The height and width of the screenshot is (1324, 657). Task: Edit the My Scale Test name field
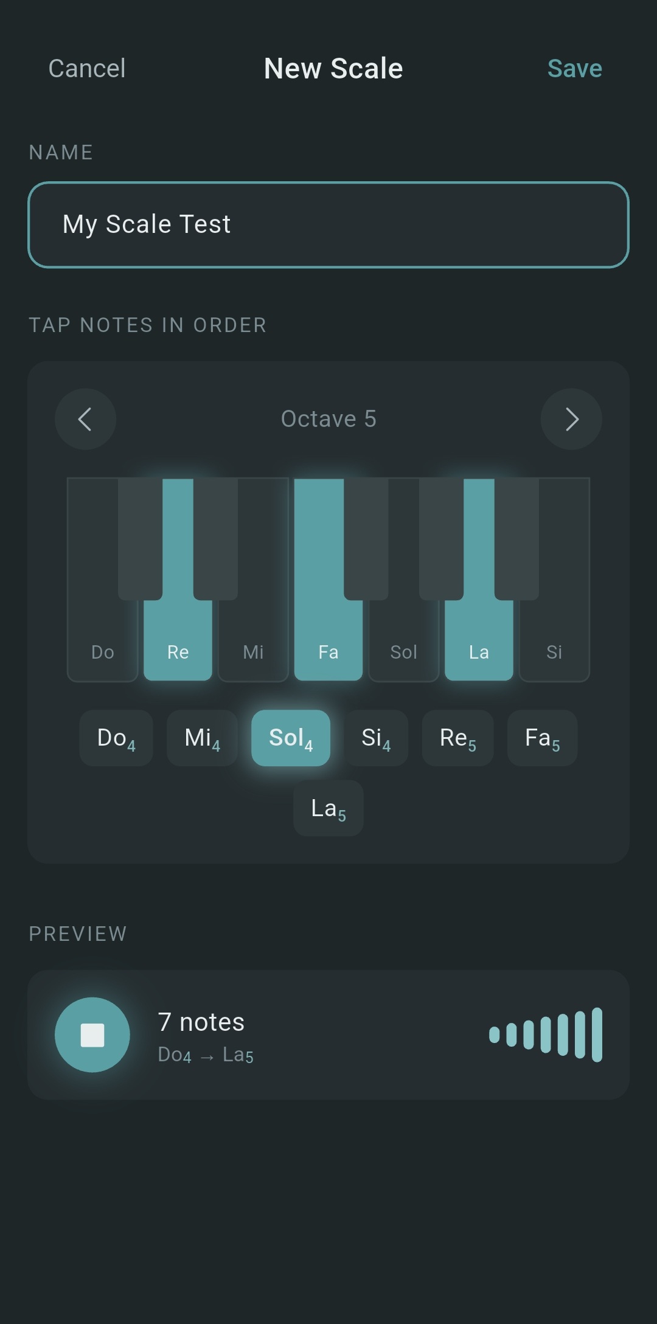pos(328,223)
